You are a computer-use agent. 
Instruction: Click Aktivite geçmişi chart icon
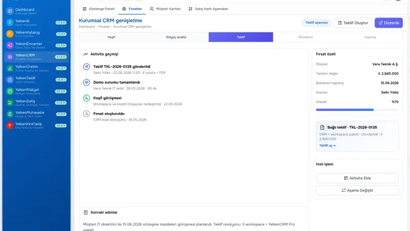86,54
